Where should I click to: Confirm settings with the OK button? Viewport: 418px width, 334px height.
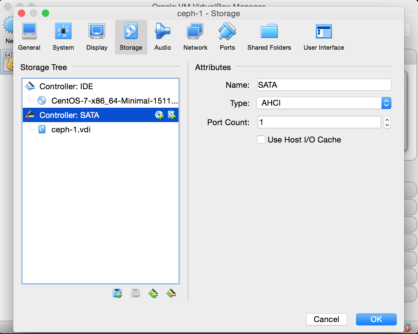(376, 319)
